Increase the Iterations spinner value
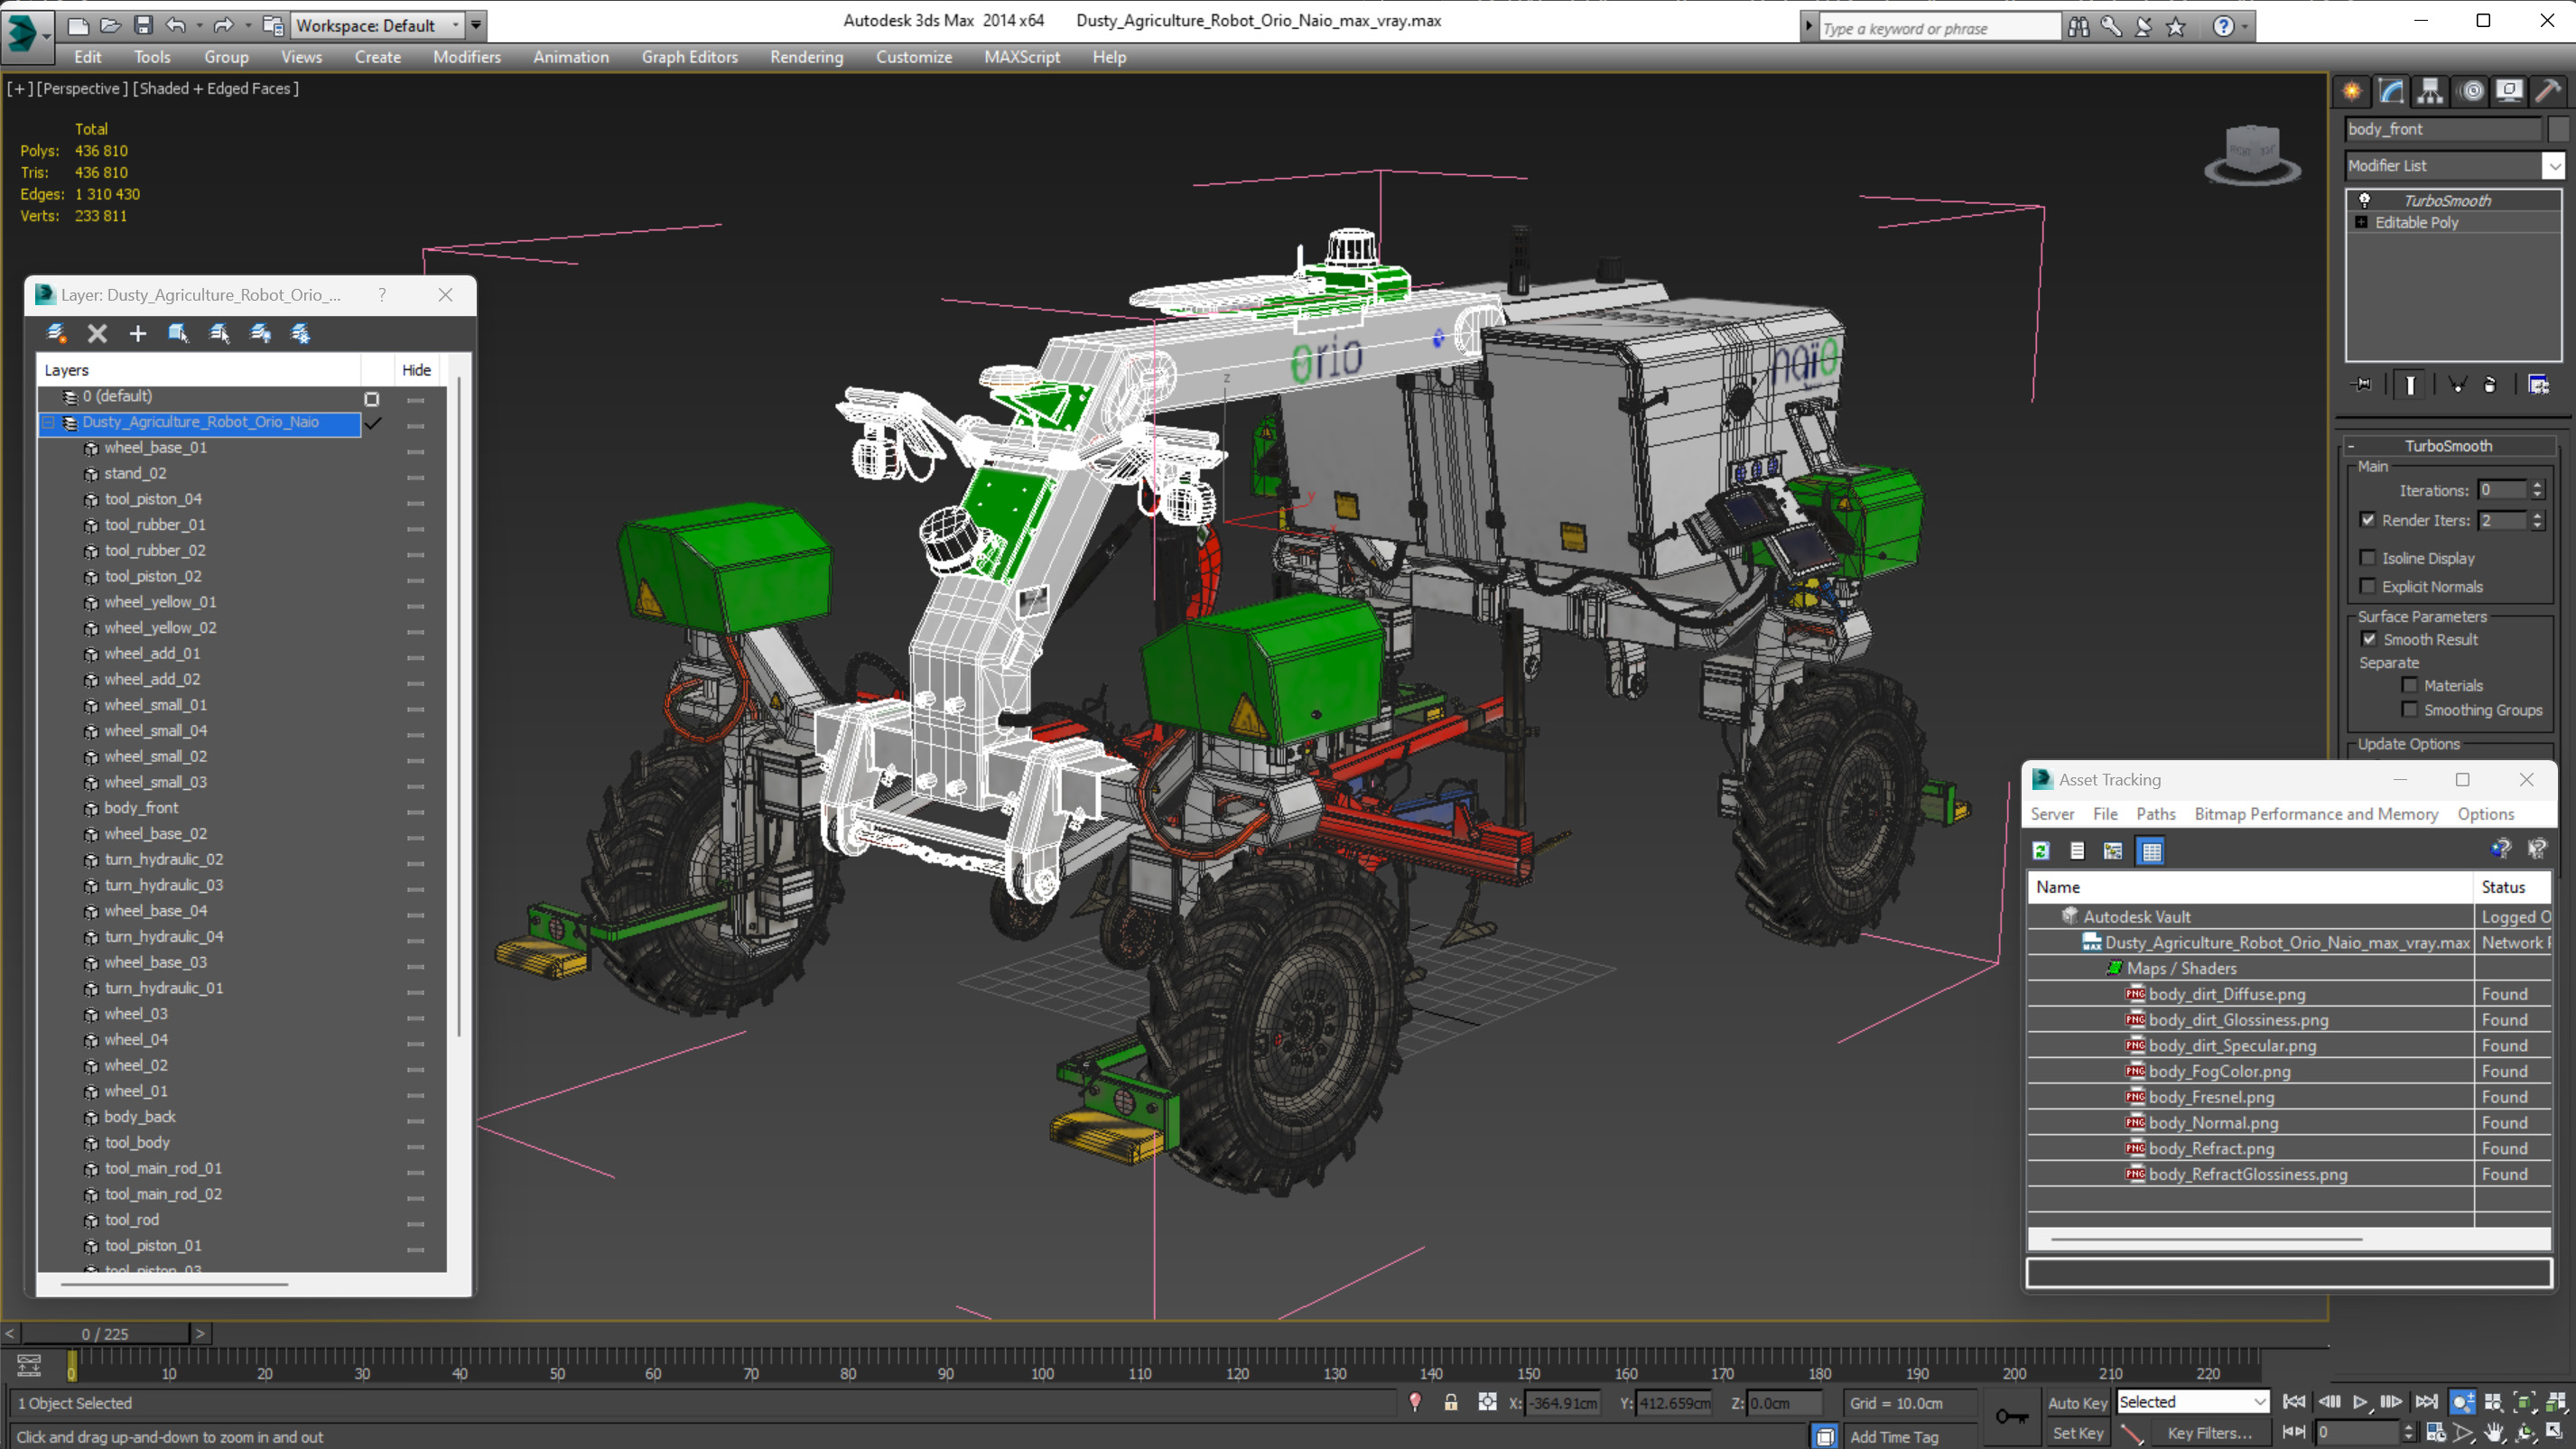Screen dimensions: 2576x1449 coord(2537,485)
